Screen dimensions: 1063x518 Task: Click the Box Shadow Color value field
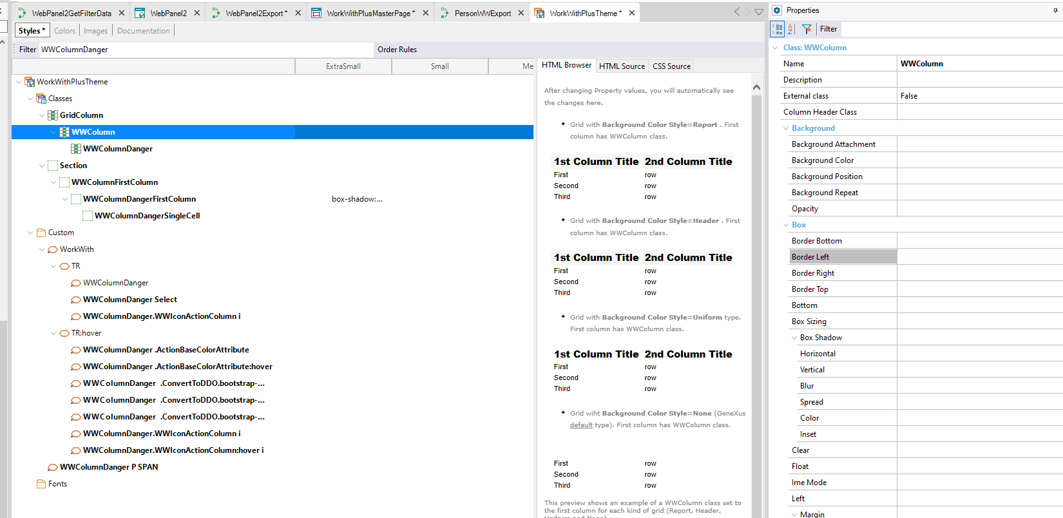(x=980, y=418)
